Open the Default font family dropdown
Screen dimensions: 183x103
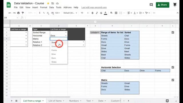click(x=70, y=13)
